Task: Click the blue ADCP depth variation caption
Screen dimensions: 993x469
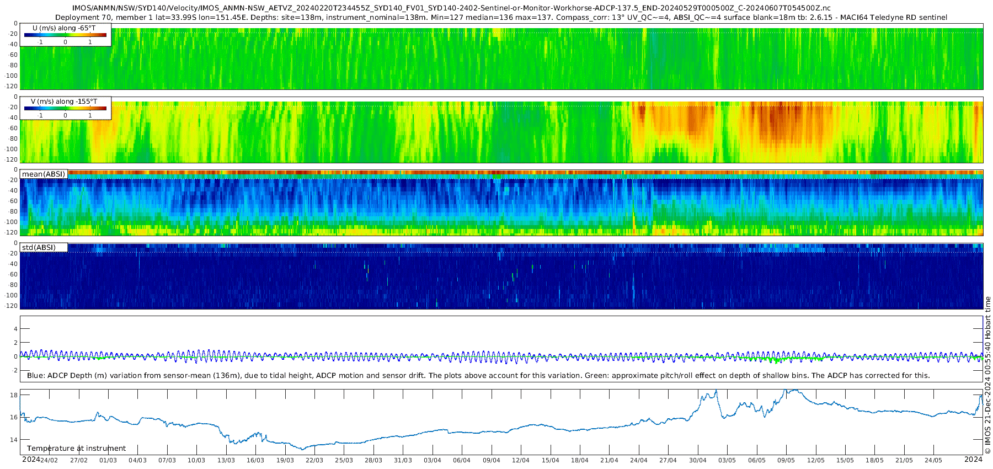Action: (x=478, y=376)
